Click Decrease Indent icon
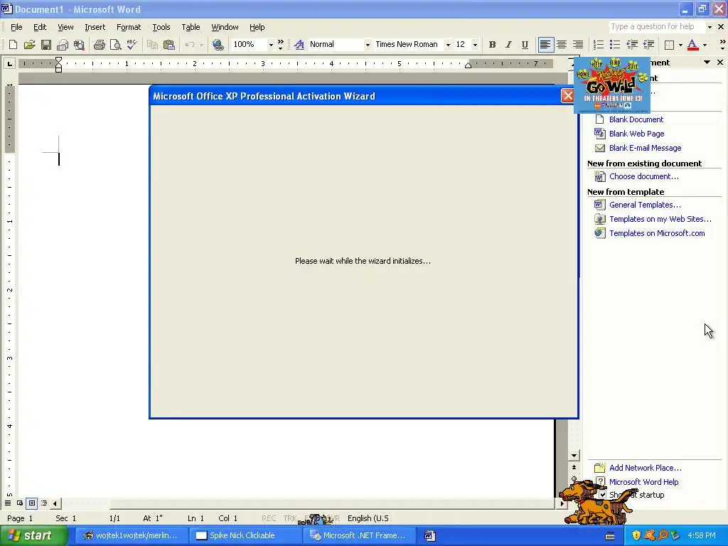The height and width of the screenshot is (546, 728). pos(632,45)
